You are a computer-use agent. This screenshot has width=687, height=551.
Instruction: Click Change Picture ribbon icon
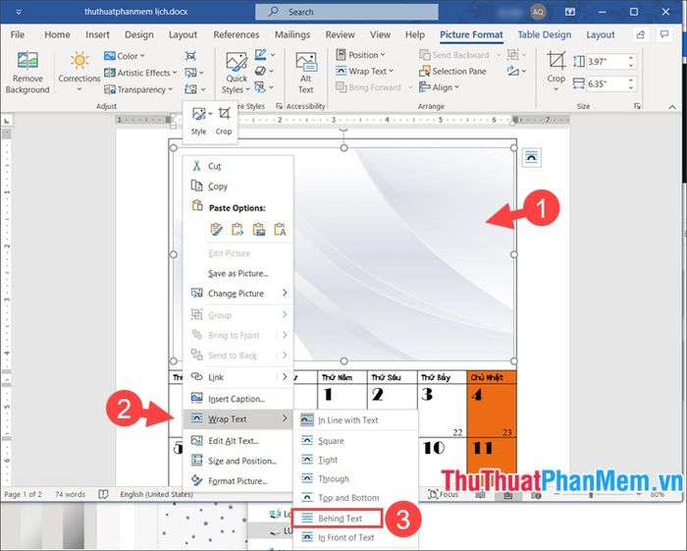tap(194, 73)
